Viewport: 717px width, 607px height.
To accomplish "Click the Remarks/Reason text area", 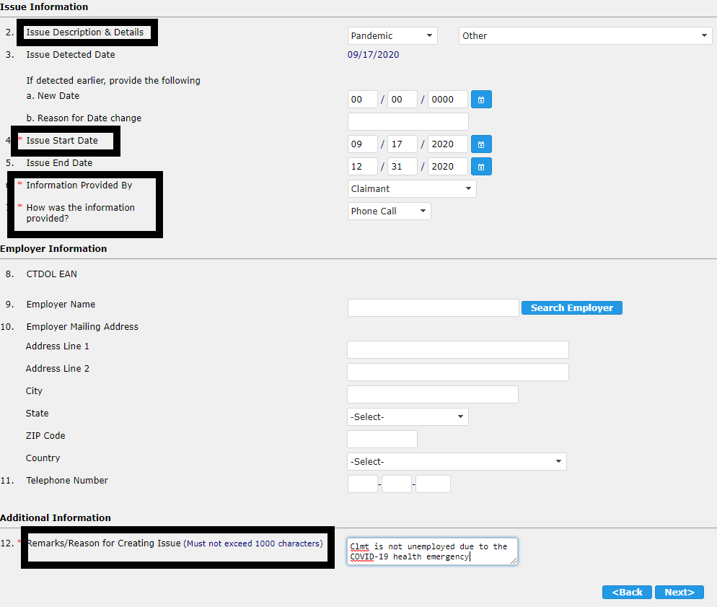I will (431, 551).
